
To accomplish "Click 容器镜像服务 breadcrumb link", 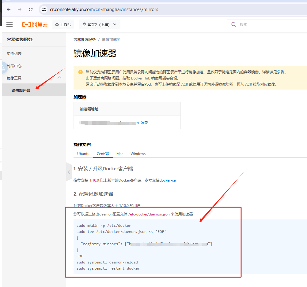I will [x=84, y=40].
